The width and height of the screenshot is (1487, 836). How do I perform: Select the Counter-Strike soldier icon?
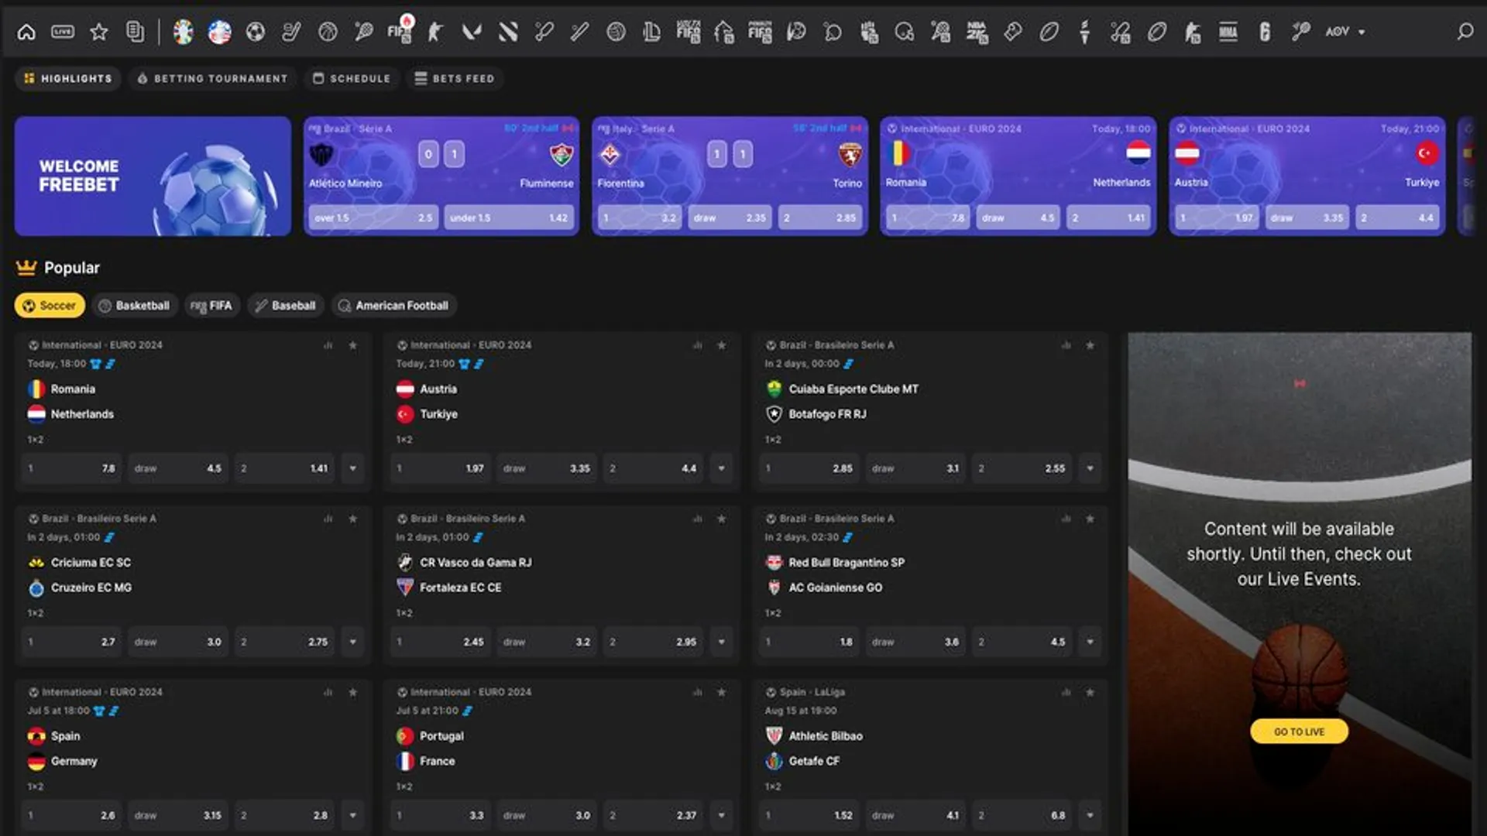[435, 32]
